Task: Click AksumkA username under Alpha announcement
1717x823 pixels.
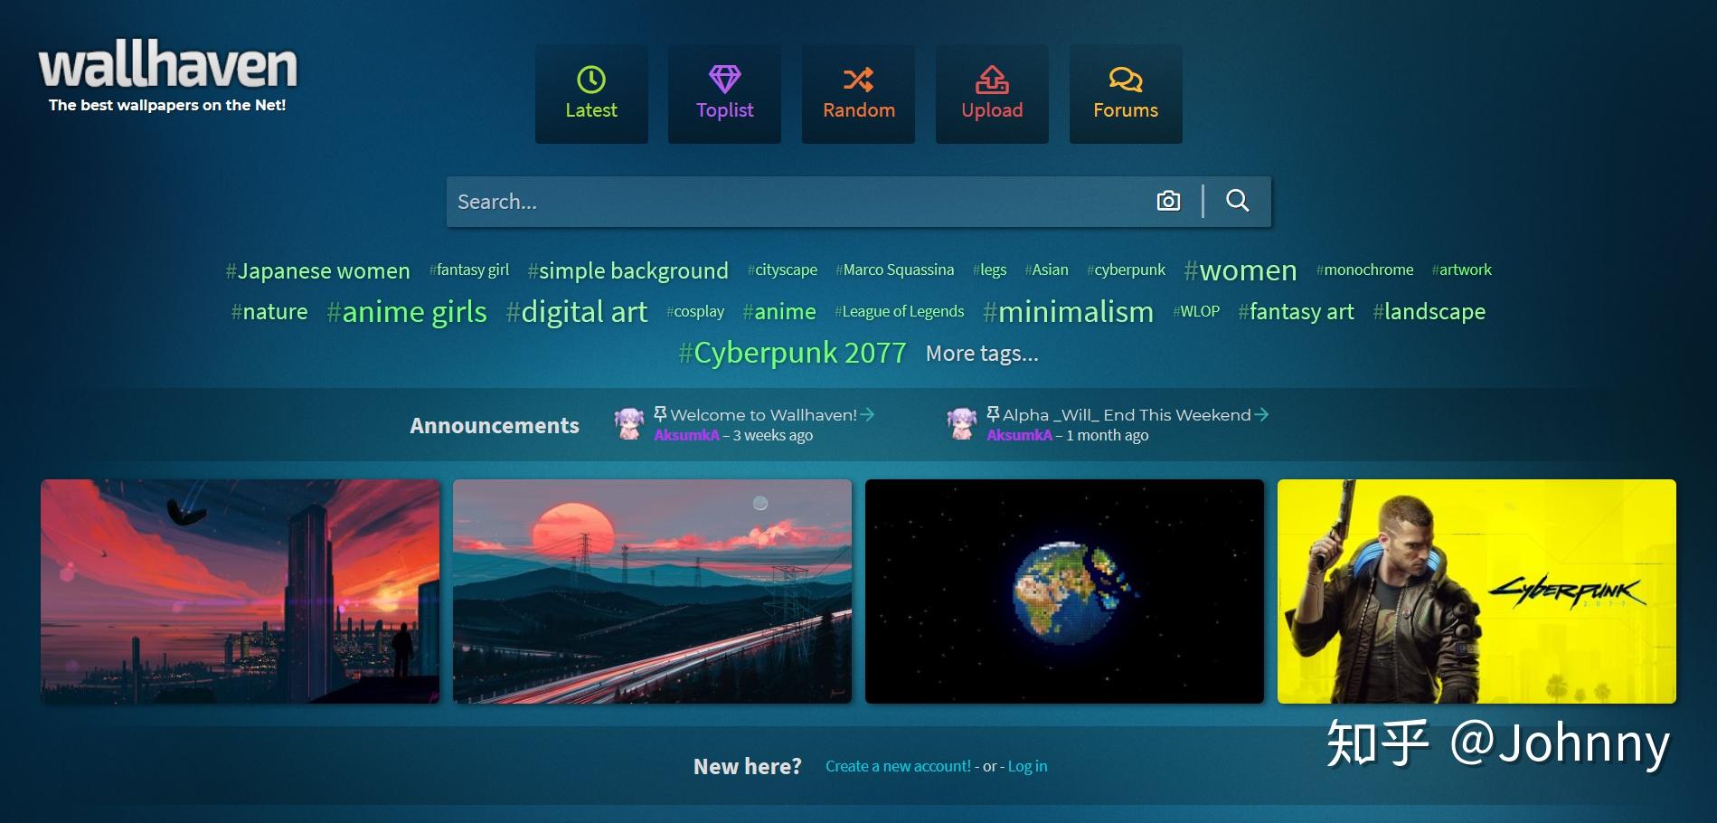Action: click(x=1020, y=435)
